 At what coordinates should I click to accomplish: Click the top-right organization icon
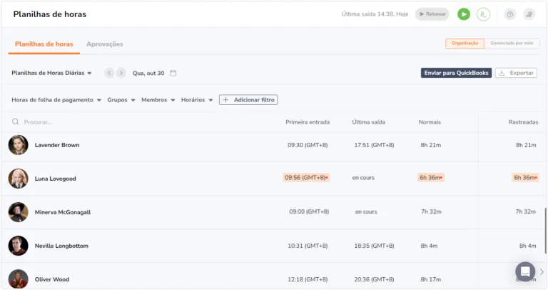529,14
